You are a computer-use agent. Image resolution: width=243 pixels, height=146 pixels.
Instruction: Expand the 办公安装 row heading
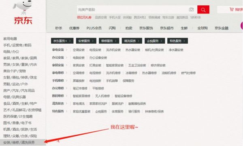coord(58,57)
